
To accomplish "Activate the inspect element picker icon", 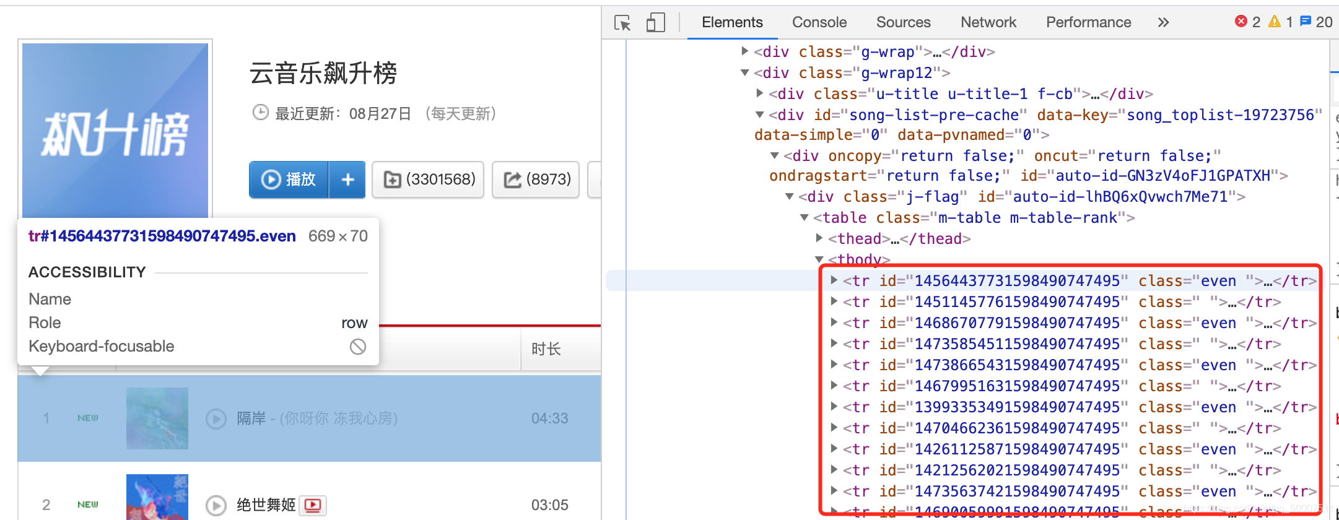I will click(622, 23).
